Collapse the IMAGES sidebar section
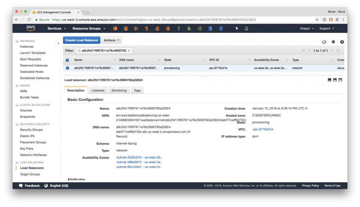The width and height of the screenshot is (360, 207). (17, 86)
